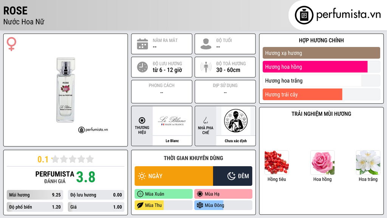
Task: Click the Đêm nighttime usage bar
Action: coord(232,176)
